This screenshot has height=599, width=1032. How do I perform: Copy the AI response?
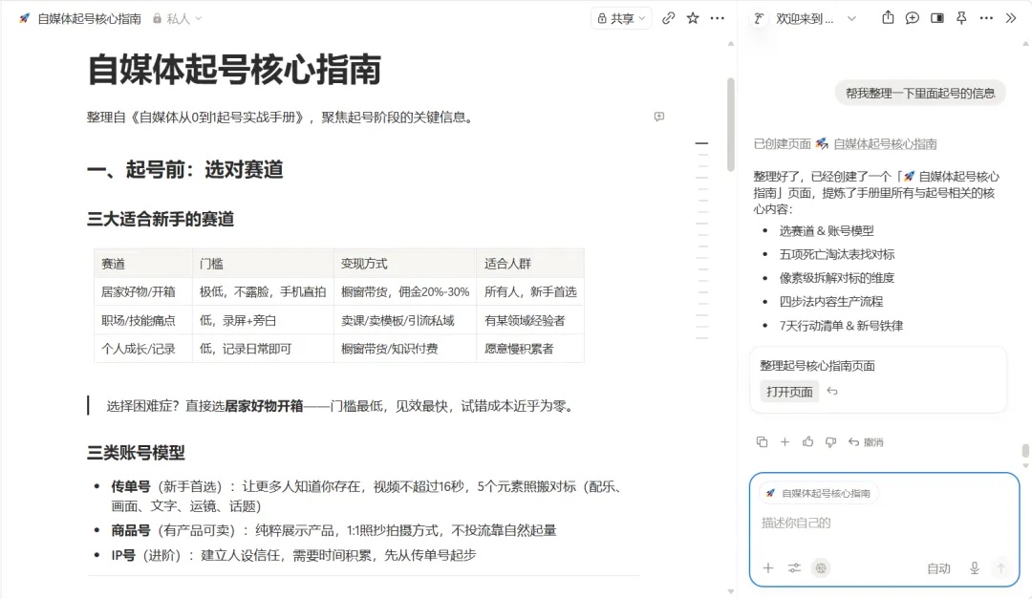[x=762, y=441]
